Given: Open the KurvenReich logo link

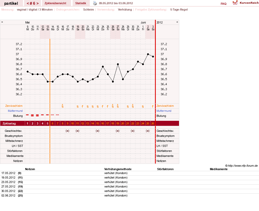Looking at the screenshot, I should (246, 3).
